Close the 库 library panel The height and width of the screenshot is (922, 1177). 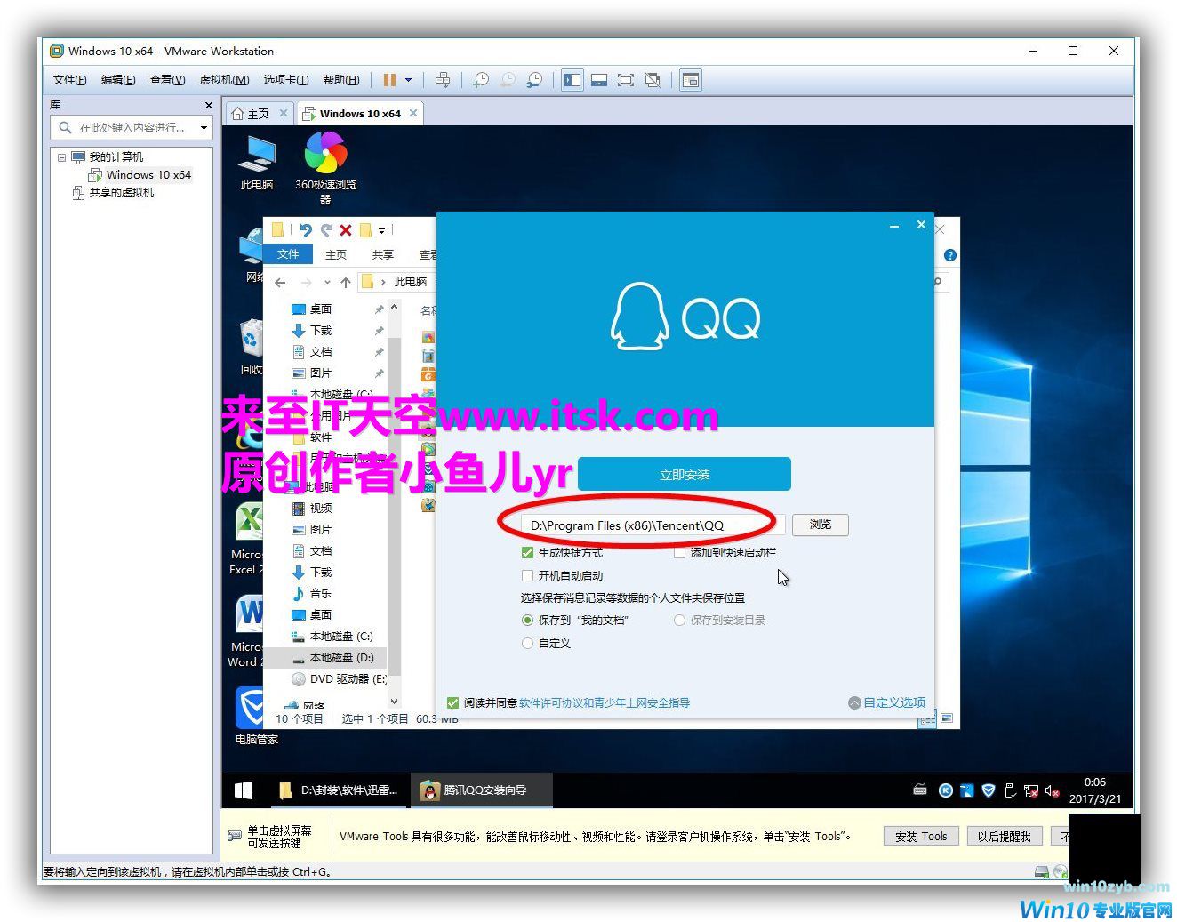click(x=209, y=105)
